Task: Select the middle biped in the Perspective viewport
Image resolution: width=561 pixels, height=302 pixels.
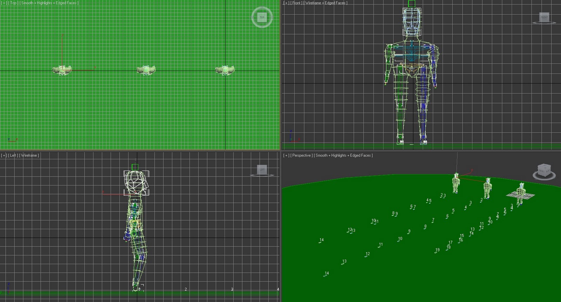Action: [487, 188]
